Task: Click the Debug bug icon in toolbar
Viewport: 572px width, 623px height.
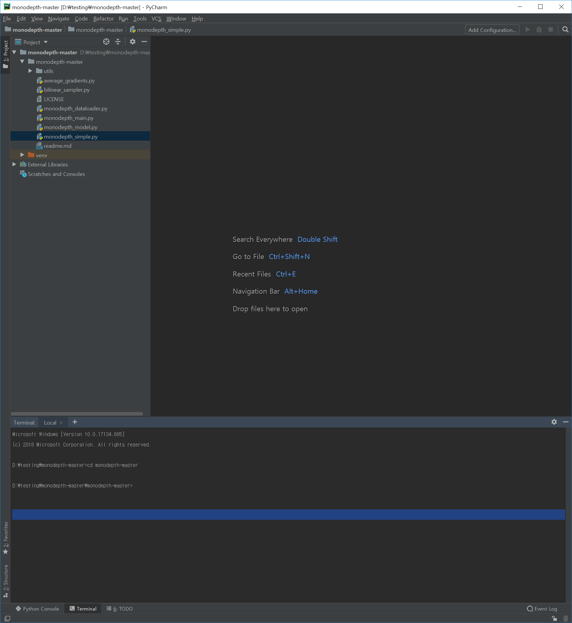Action: click(539, 30)
